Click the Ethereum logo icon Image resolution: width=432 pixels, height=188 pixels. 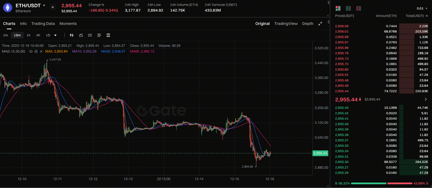(x=8, y=8)
